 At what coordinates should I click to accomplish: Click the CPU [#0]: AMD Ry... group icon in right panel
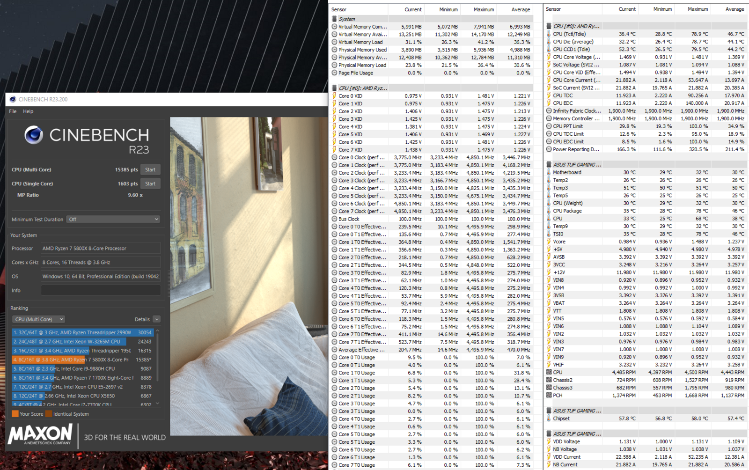pos(549,26)
